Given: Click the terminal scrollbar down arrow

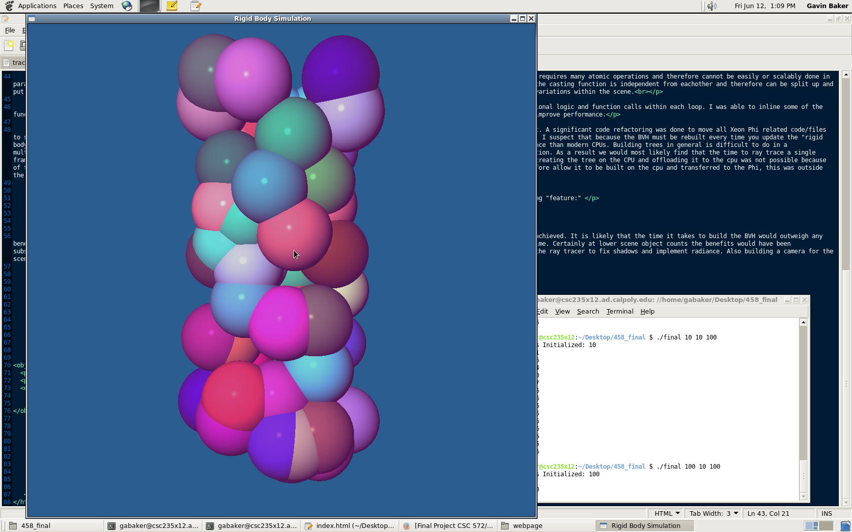Looking at the screenshot, I should (x=803, y=496).
